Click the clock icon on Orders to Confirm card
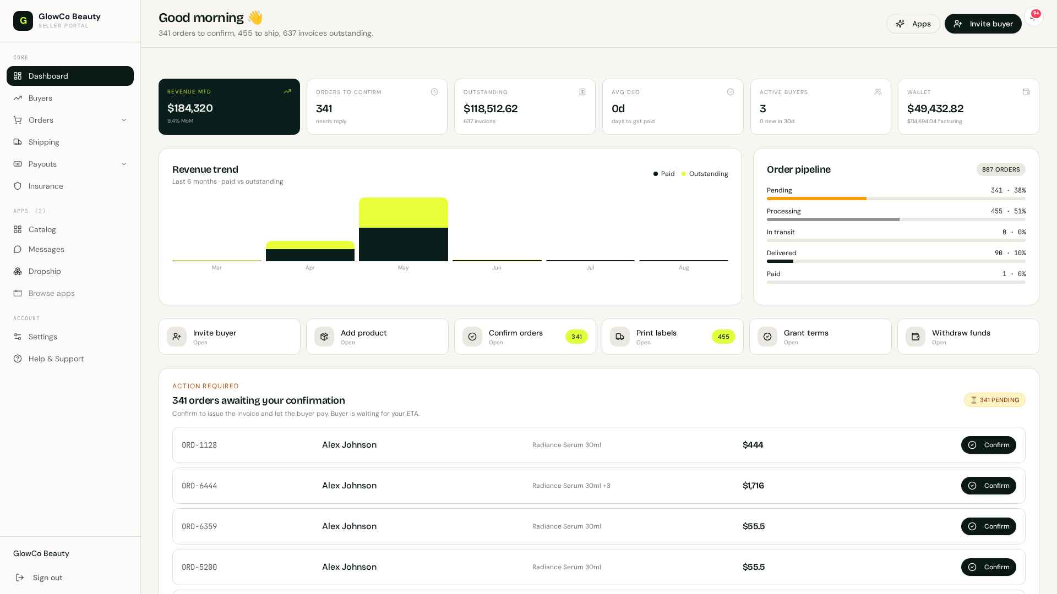 coord(434,92)
